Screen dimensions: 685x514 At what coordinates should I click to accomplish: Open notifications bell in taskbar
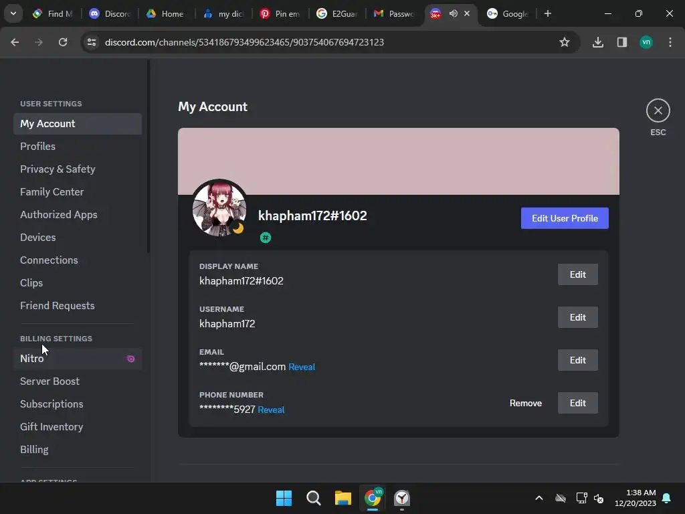pos(667,498)
